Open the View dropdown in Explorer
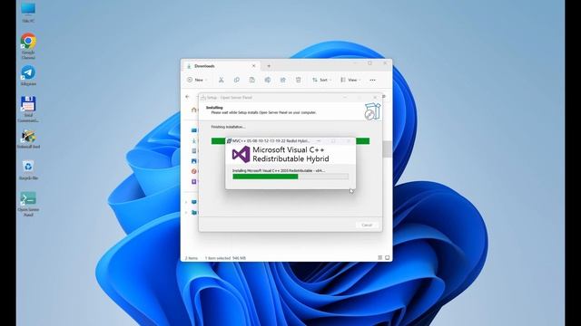Image resolution: width=581 pixels, height=326 pixels. tap(350, 80)
